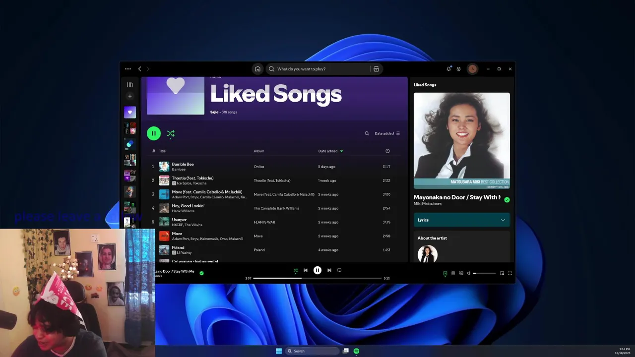
Task: Sort by Title column header
Action: coord(162,151)
